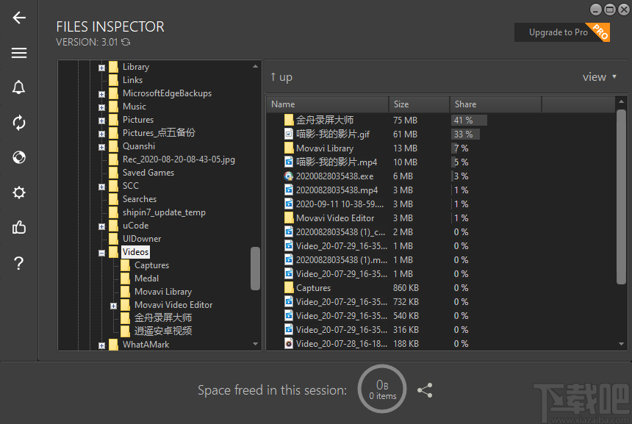Click the Upgrade to Pro button
The width and height of the screenshot is (632, 424).
tap(562, 32)
